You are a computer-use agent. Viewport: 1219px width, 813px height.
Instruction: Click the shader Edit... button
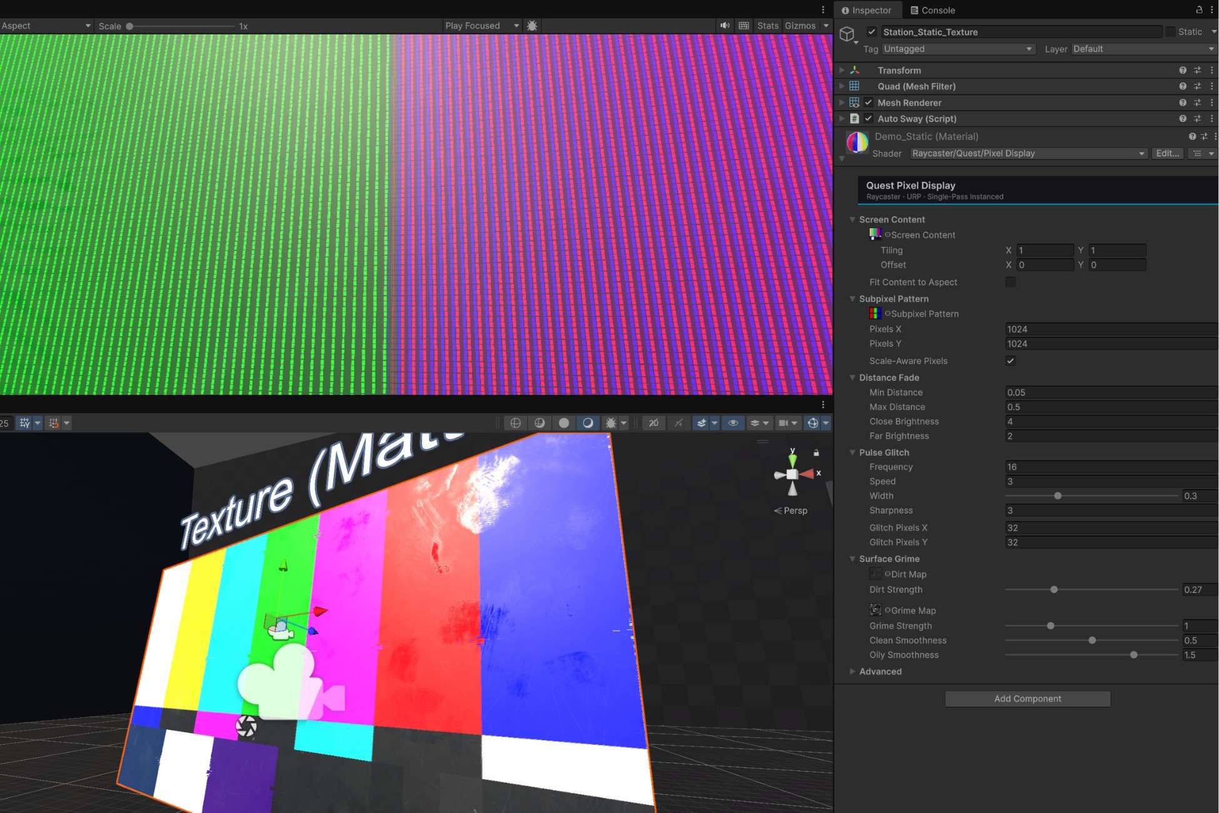click(1167, 153)
